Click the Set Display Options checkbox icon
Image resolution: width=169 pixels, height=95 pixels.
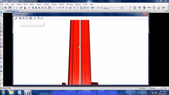84,8
